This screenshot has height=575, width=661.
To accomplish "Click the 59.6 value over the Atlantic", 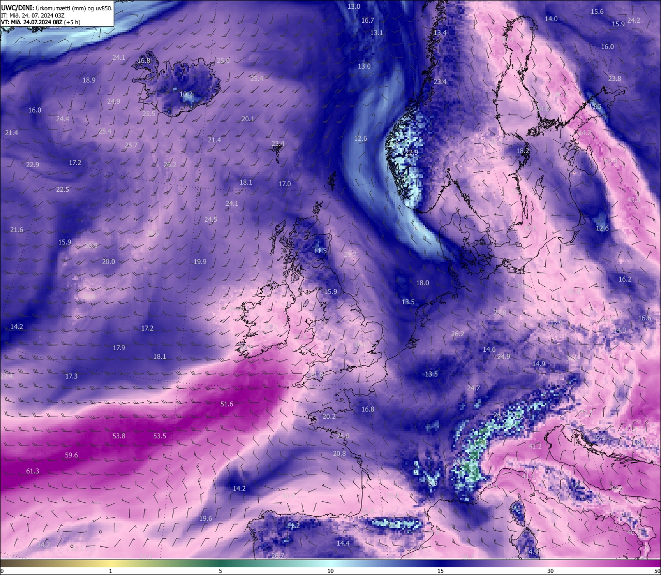I will (71, 455).
